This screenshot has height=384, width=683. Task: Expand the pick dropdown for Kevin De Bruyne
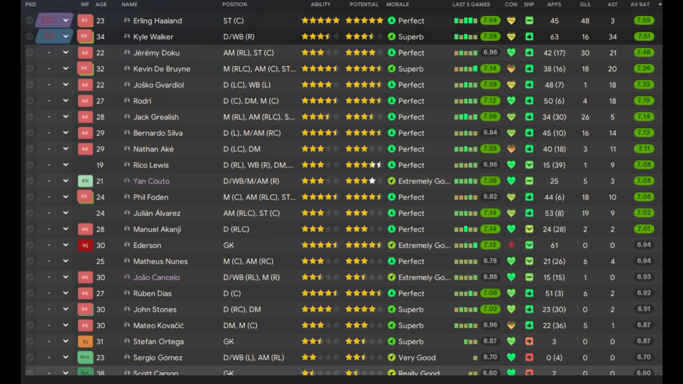(66, 69)
